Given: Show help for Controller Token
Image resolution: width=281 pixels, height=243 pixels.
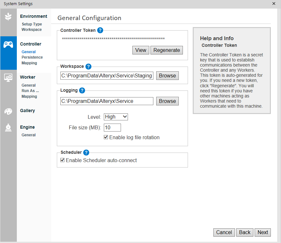Looking at the screenshot, I should coord(100,30).
